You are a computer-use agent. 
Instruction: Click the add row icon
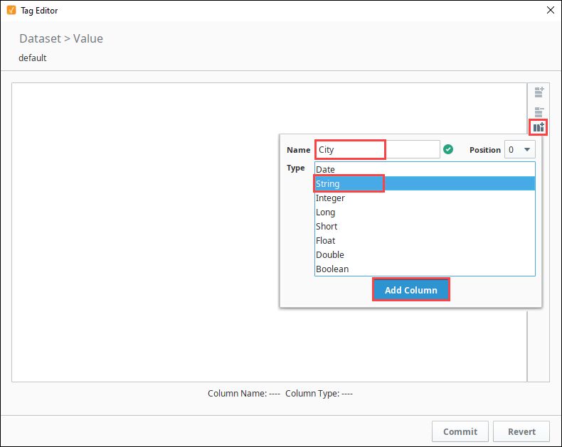coord(539,92)
